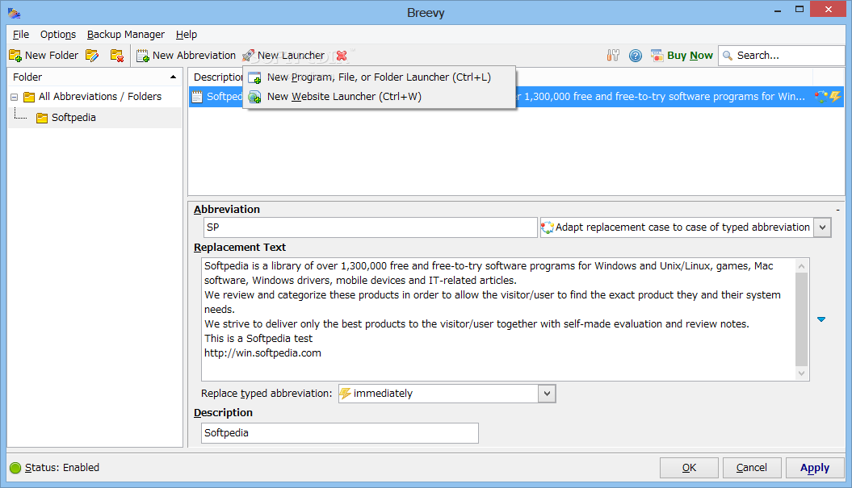The height and width of the screenshot is (488, 852).
Task: Click the edit folder pencil icon
Action: [x=92, y=56]
